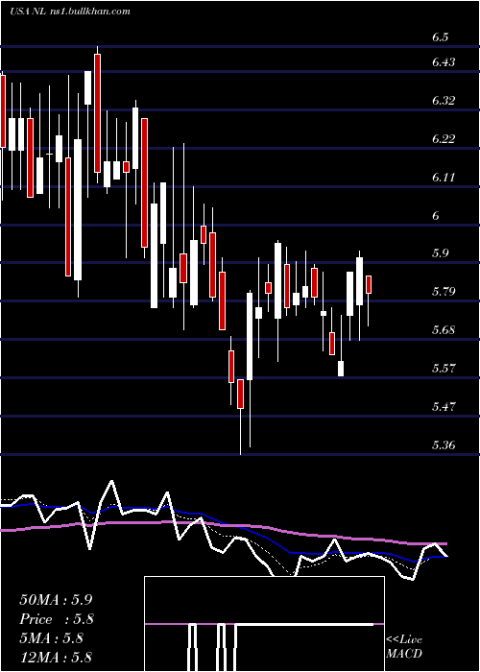Click the 6.32 price axis label
480x672 pixels.
pyautogui.click(x=444, y=101)
